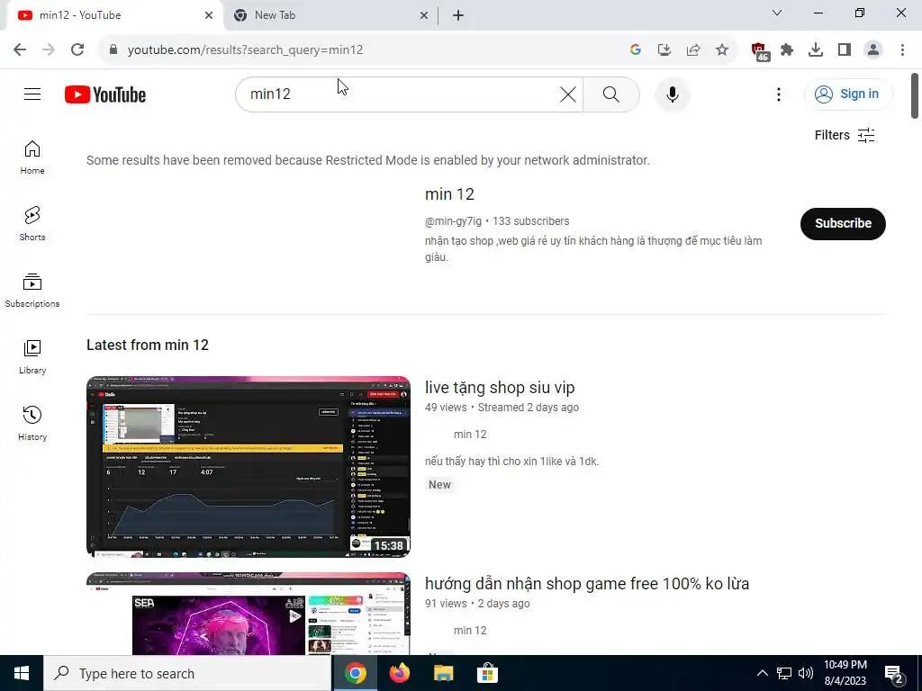Open Library in the sidebar
Viewport: 922px width, 691px height.
(32, 356)
